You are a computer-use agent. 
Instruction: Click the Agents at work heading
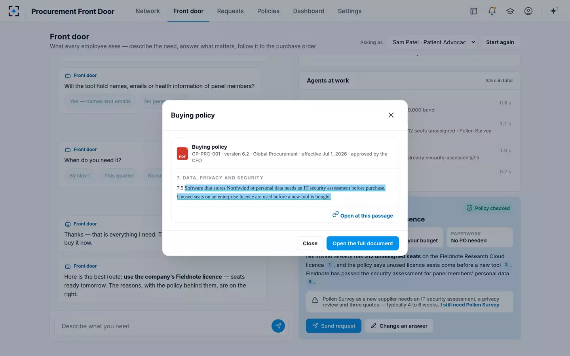[x=328, y=81]
